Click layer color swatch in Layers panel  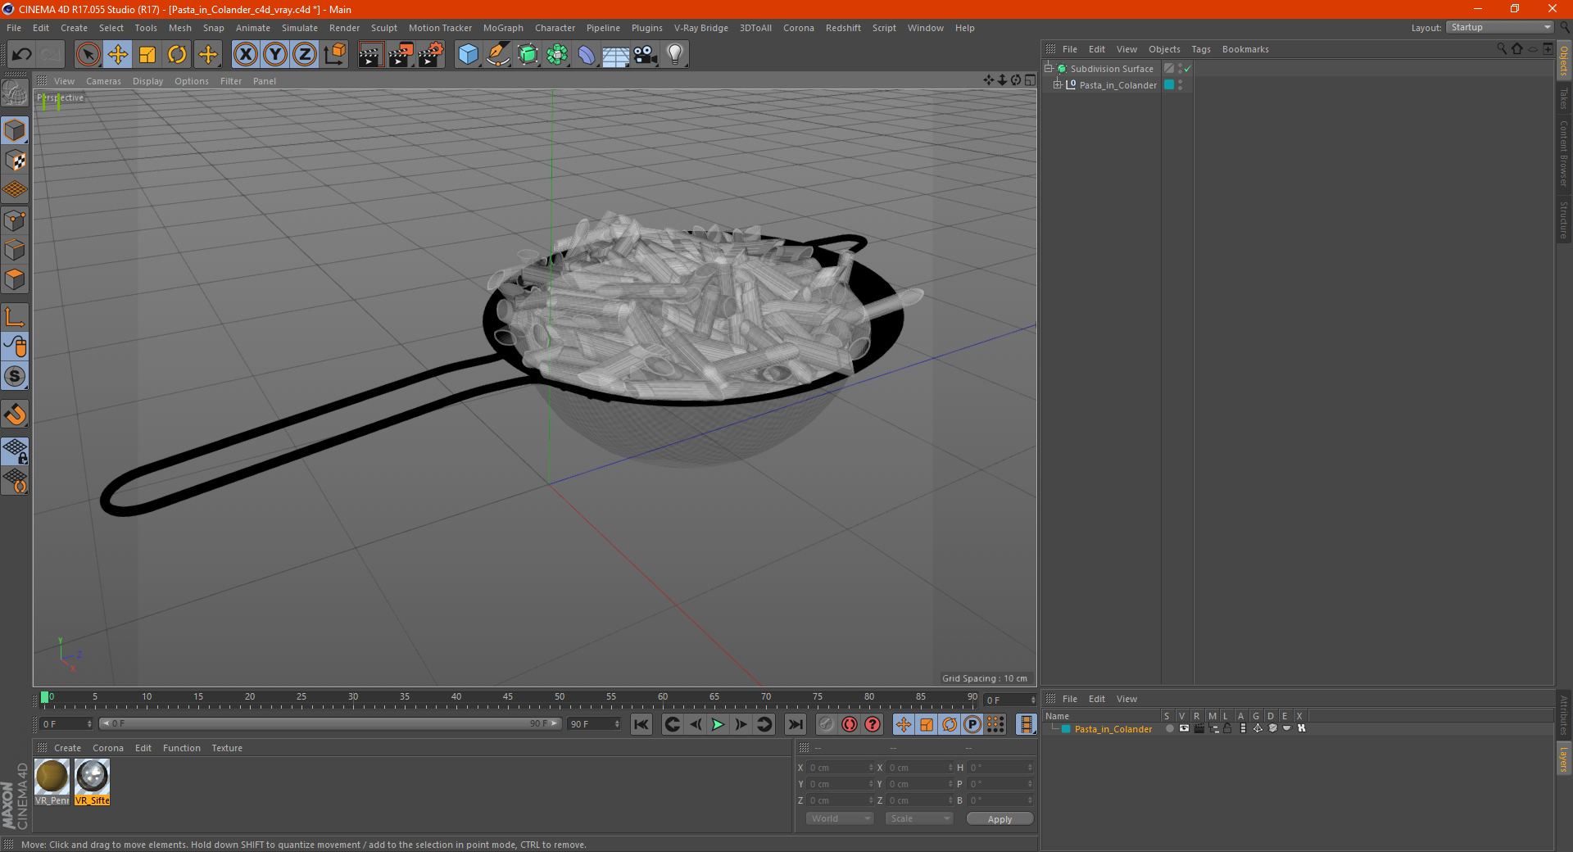coord(1066,728)
